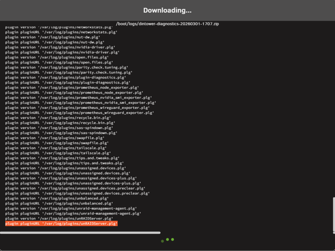Click 'plugin pluginURL' recycle.bin.plg line
335x251 pixels.
tap(60, 123)
